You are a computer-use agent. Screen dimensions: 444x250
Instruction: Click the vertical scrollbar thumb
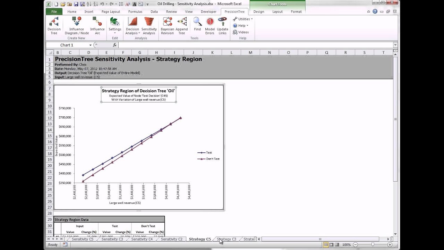click(395, 119)
